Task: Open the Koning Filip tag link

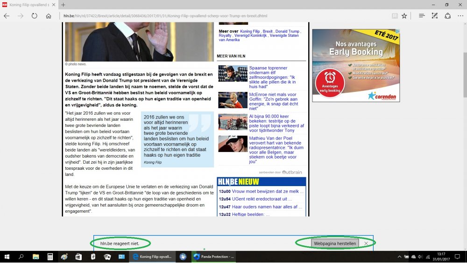Action: [250, 31]
